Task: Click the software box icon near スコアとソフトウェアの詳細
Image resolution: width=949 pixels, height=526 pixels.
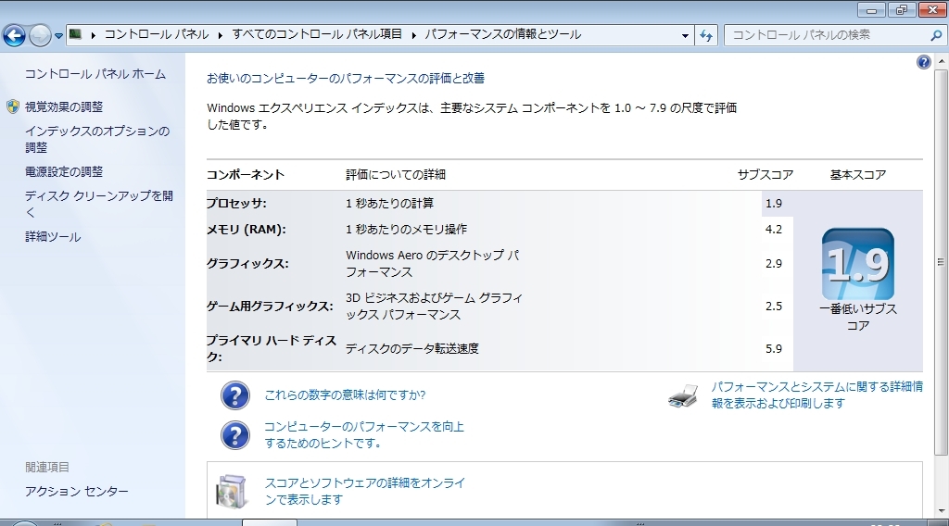Action: pyautogui.click(x=232, y=491)
